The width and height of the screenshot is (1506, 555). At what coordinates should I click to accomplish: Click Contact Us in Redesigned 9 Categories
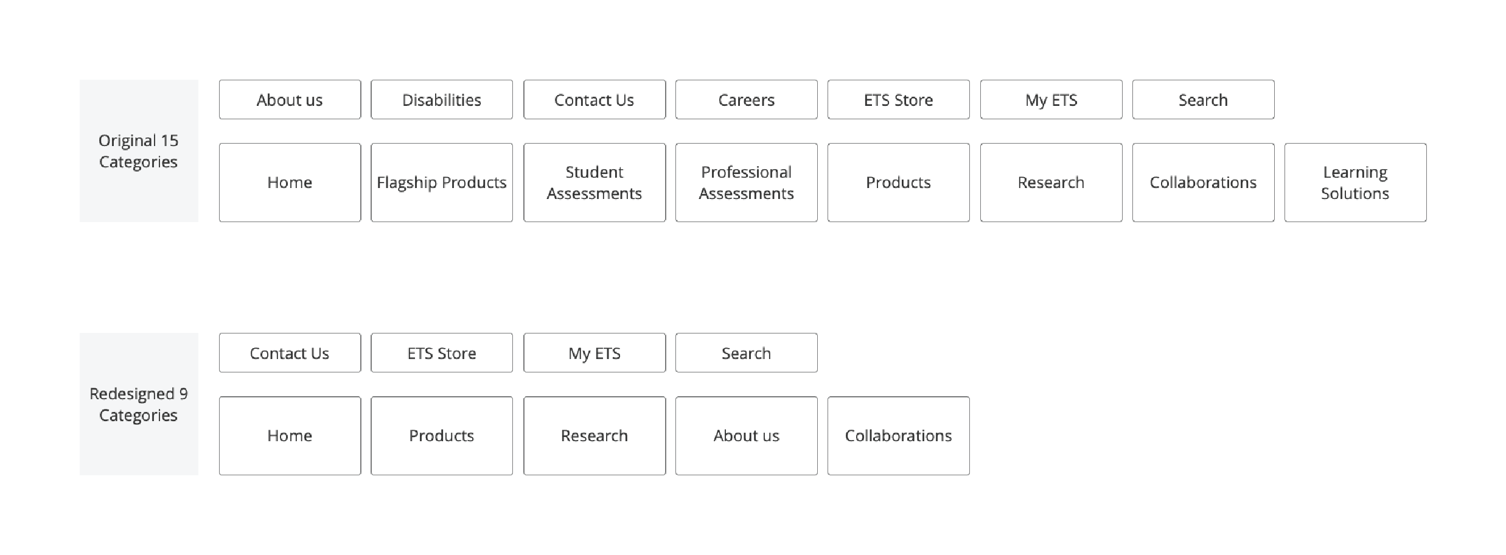pos(290,353)
